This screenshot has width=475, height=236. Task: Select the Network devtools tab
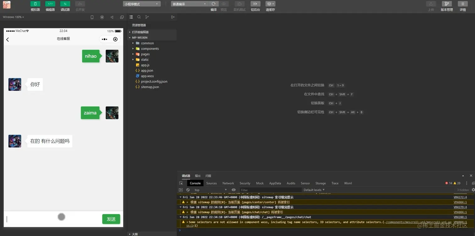[228, 183]
